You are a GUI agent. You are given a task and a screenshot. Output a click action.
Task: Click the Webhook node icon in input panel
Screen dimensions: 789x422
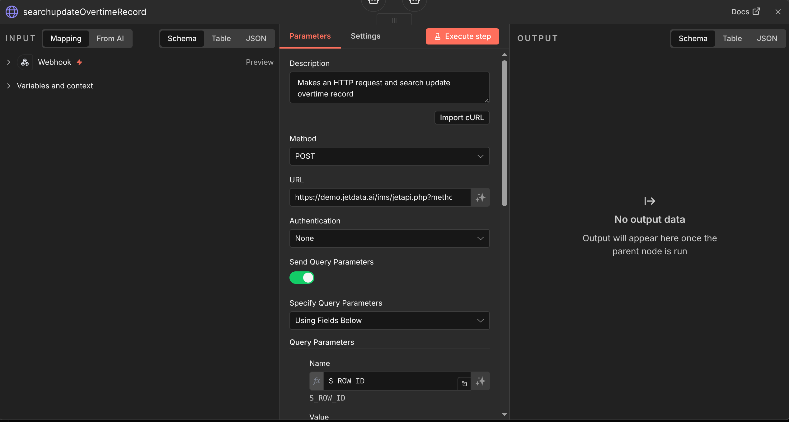click(x=25, y=62)
